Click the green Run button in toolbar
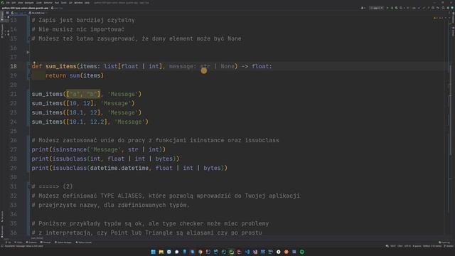This screenshot has height=256, width=455. [387, 8]
